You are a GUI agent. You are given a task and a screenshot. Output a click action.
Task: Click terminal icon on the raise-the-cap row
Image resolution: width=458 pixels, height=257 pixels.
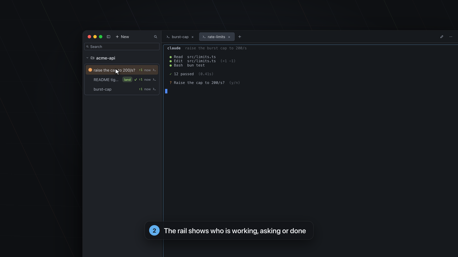pyautogui.click(x=154, y=70)
